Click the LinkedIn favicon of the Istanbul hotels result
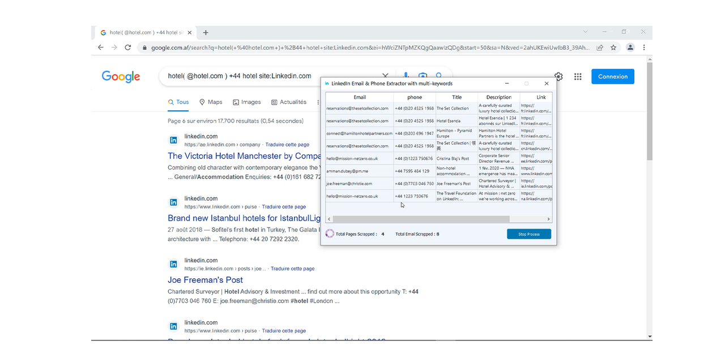 [174, 202]
